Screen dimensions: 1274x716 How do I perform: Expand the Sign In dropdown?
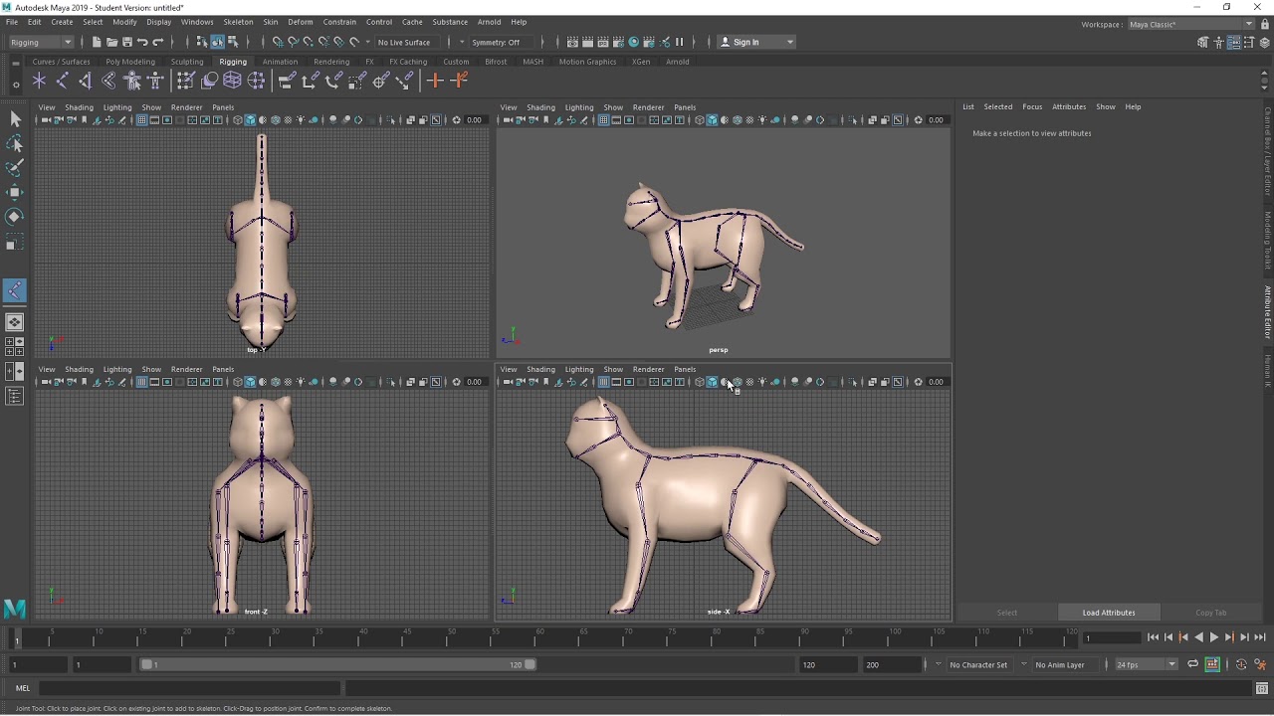790,42
